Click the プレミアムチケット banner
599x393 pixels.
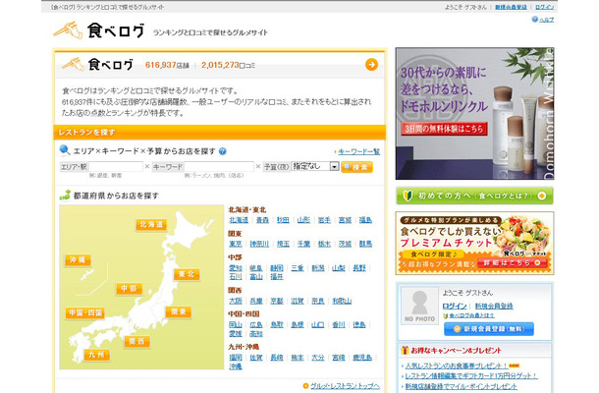474,243
